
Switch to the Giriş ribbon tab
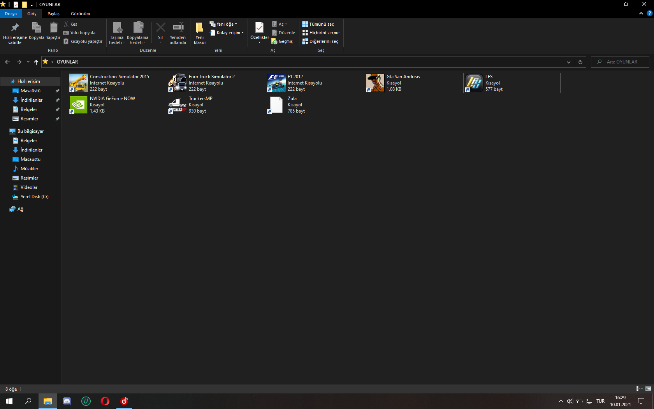point(32,14)
